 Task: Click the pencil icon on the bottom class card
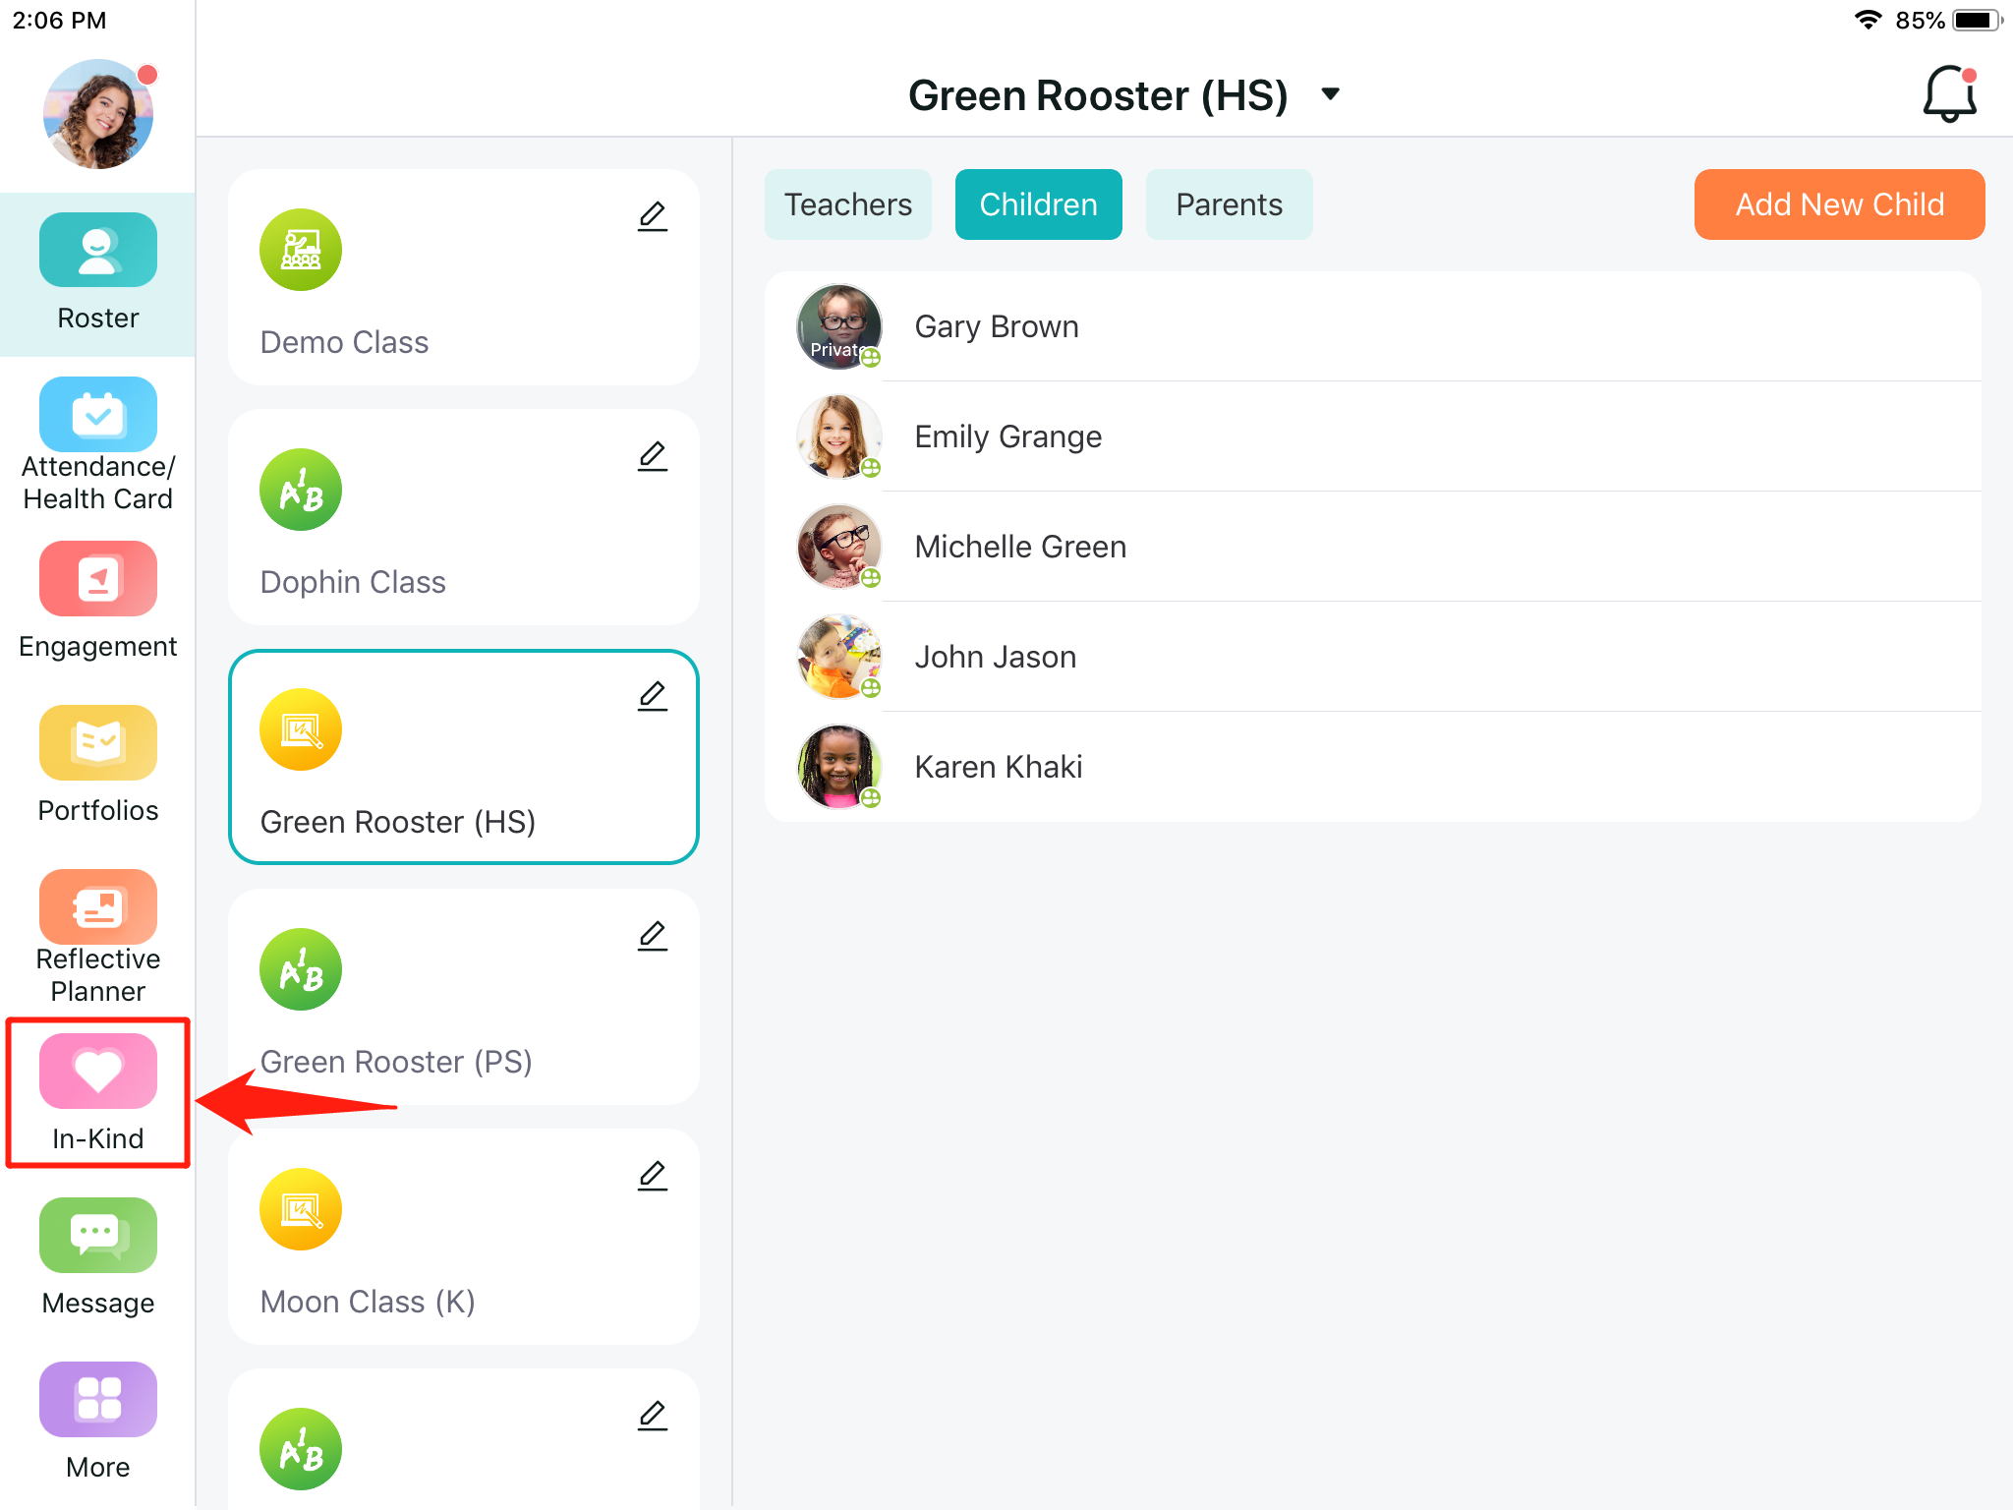[x=653, y=1416]
